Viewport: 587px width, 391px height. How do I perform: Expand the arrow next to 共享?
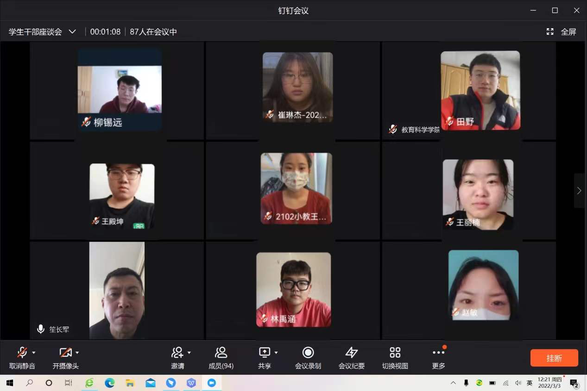276,353
